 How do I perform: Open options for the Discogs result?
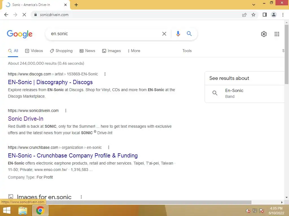pyautogui.click(x=105, y=74)
